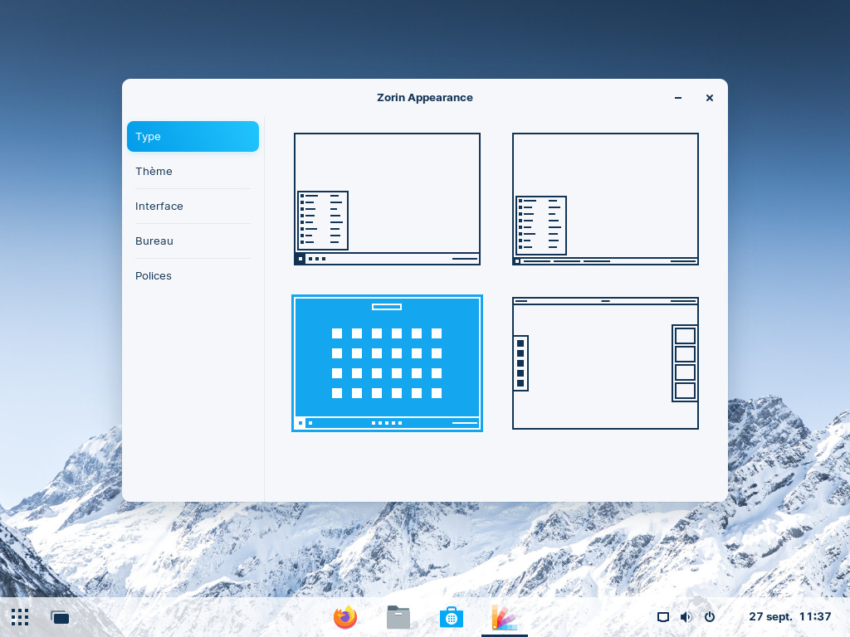
Task: Open the app grid launcher in taskbar
Action: (20, 617)
